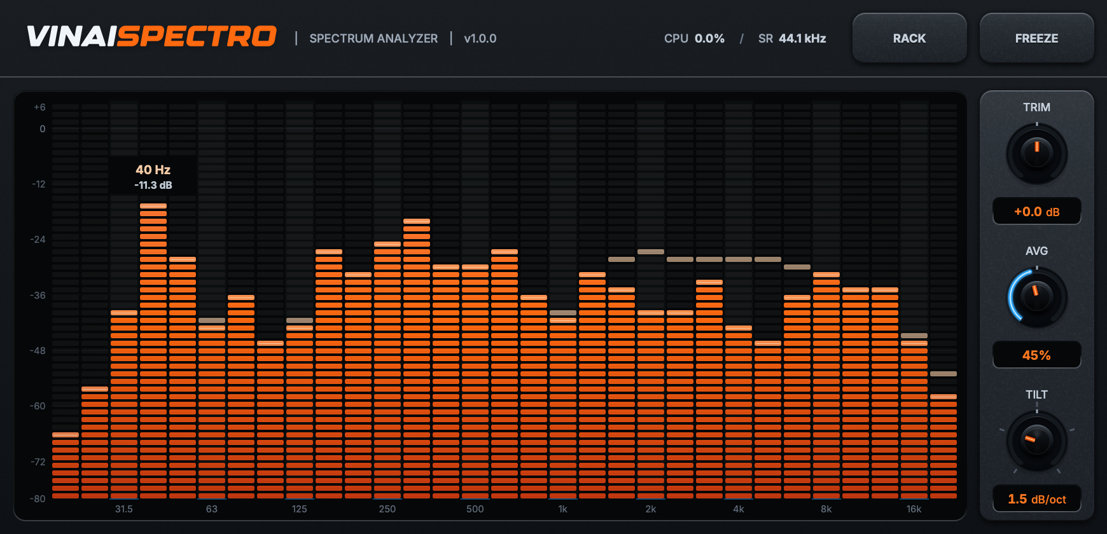Click the v1.0.0 version label
1107x534 pixels.
coord(480,38)
